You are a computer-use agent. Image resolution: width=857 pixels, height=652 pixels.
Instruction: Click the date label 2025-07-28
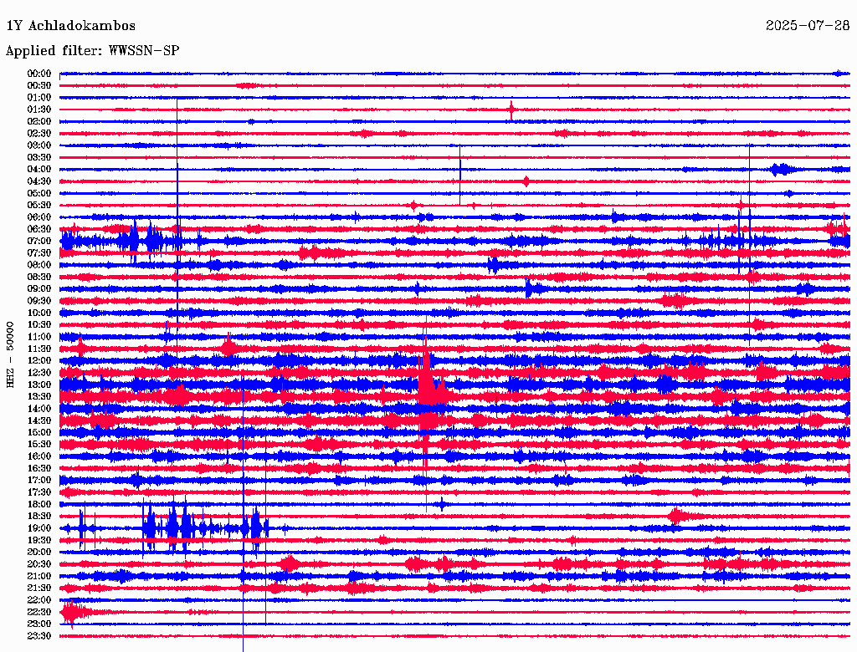(x=808, y=26)
